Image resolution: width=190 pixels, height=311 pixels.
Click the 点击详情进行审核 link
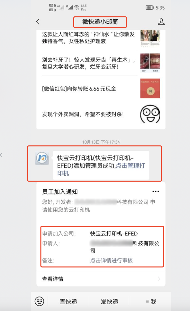[x=111, y=260]
